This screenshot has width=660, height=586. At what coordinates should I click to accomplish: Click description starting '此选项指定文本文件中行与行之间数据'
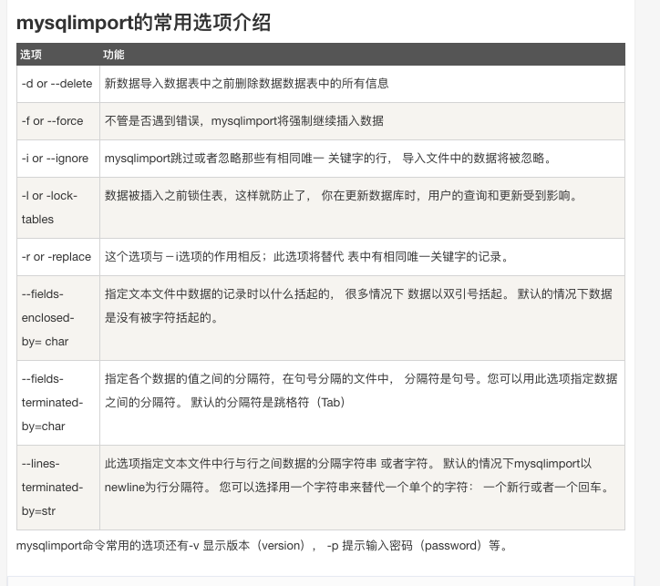click(x=357, y=476)
